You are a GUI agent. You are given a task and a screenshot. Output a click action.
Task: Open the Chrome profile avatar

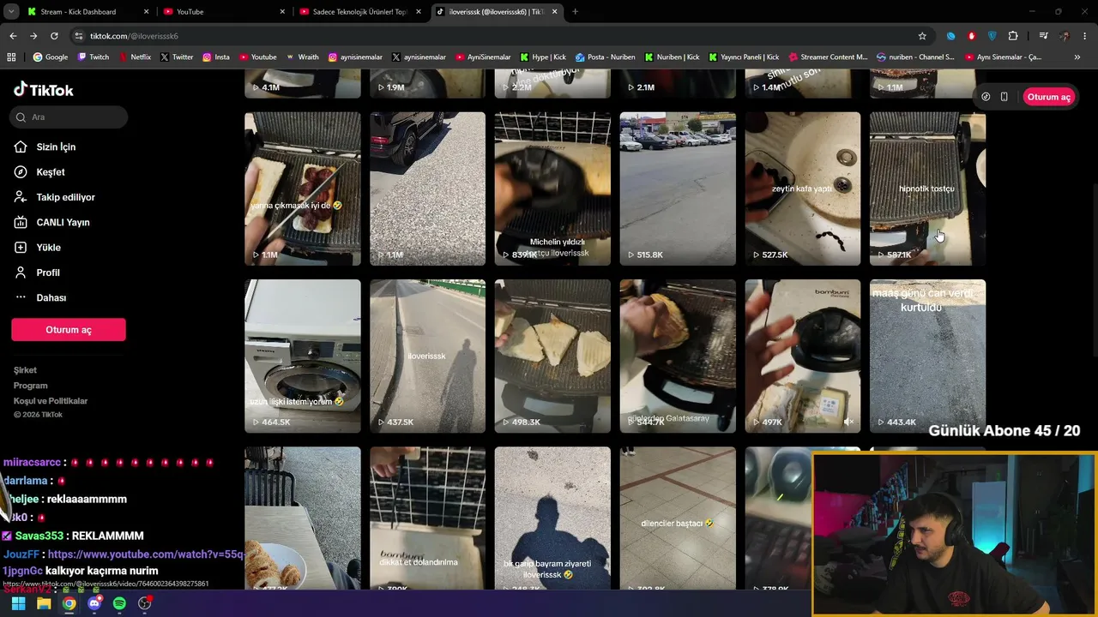pos(1065,36)
